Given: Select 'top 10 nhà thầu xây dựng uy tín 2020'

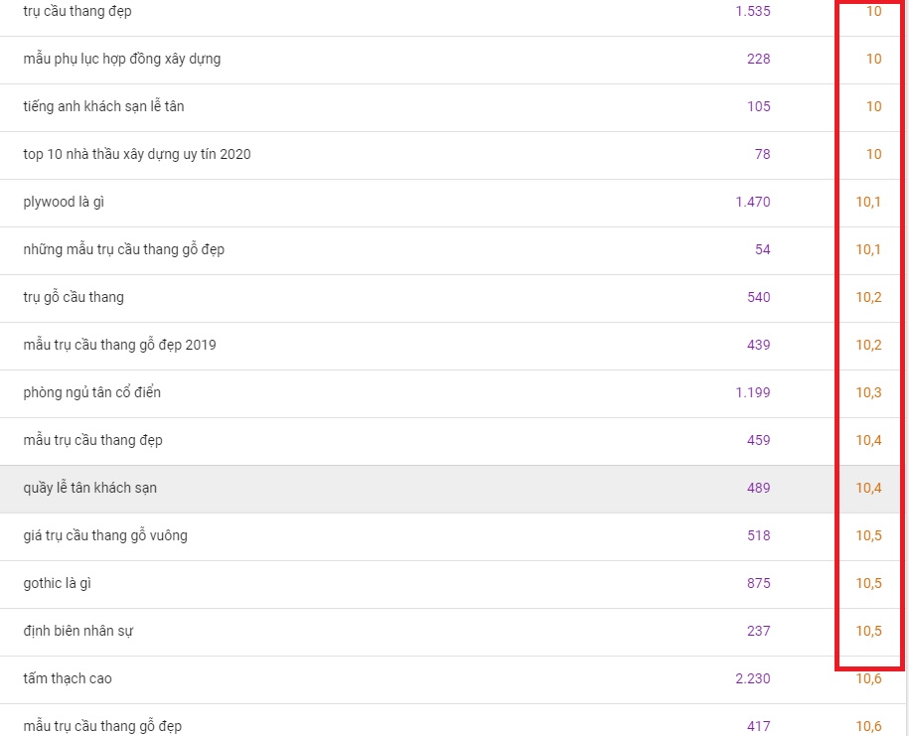Looking at the screenshot, I should (137, 154).
